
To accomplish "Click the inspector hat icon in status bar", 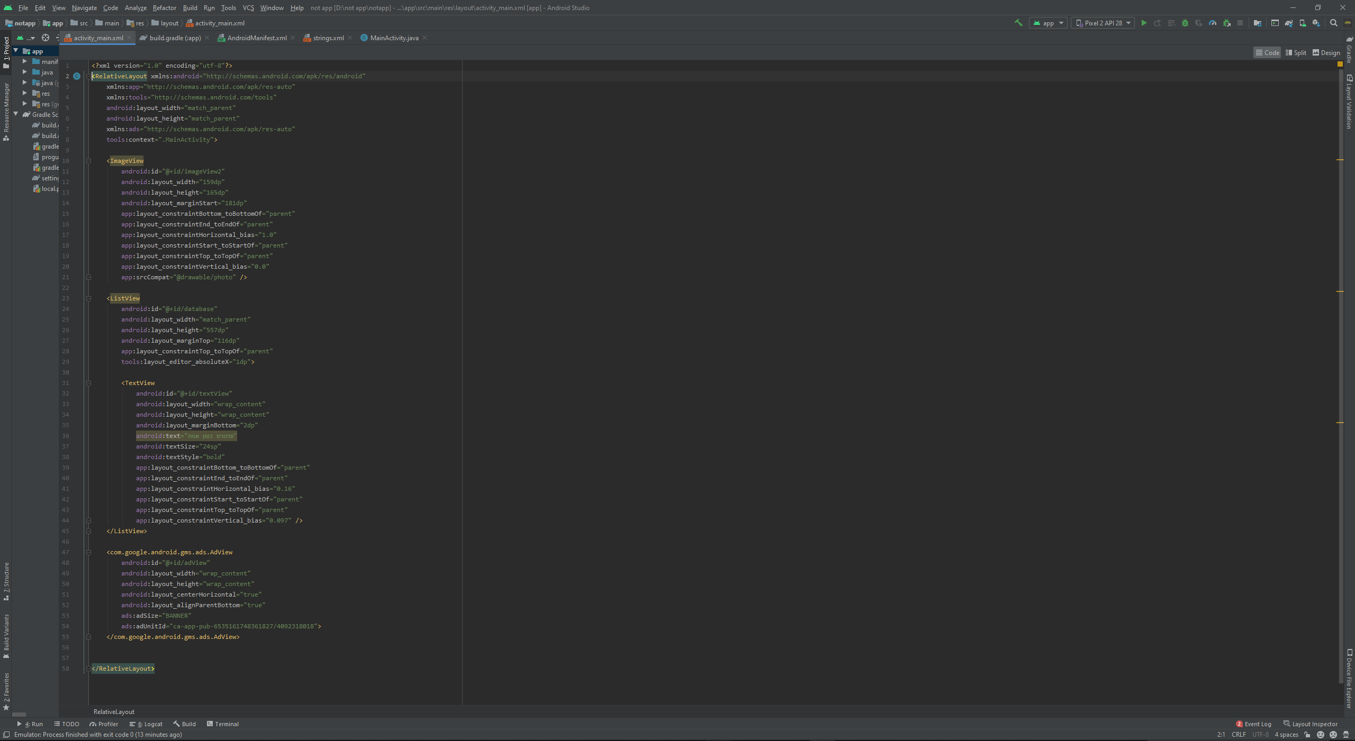I will coord(1346,734).
